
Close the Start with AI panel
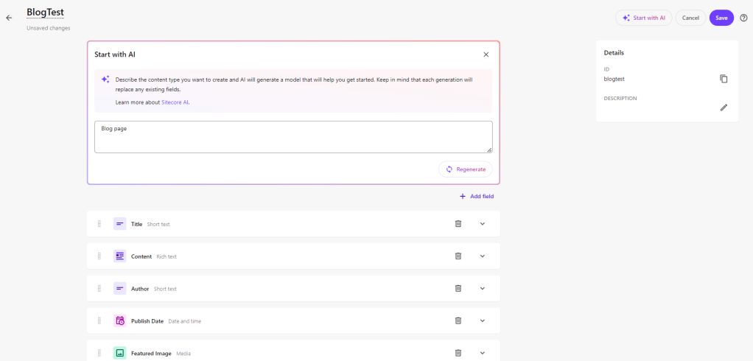tap(486, 55)
